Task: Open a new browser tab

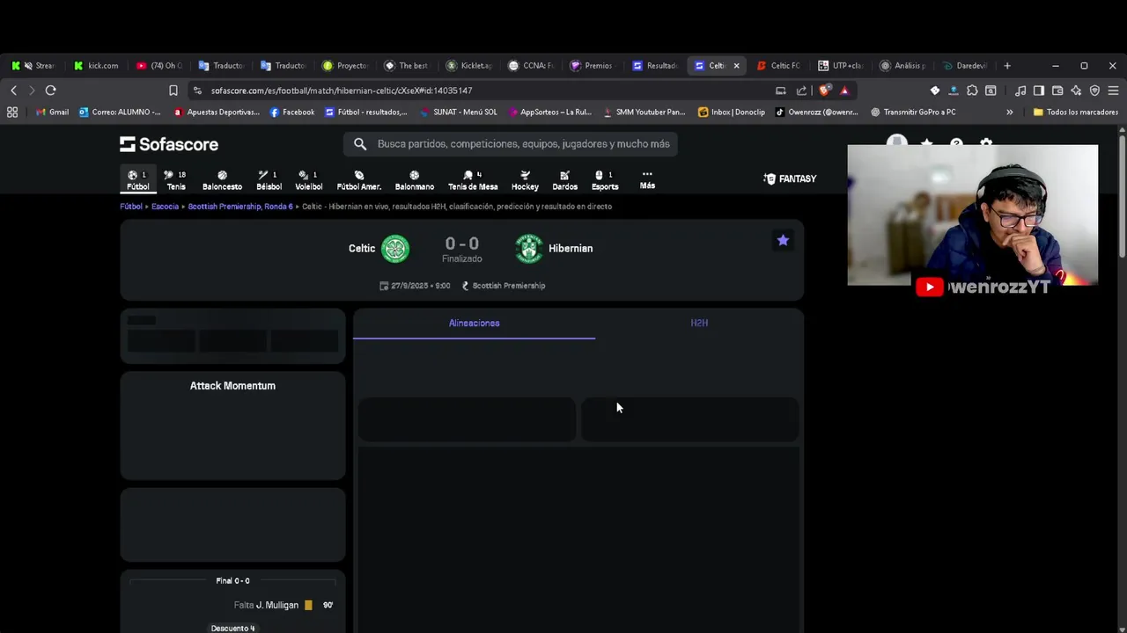Action: coord(1007,66)
